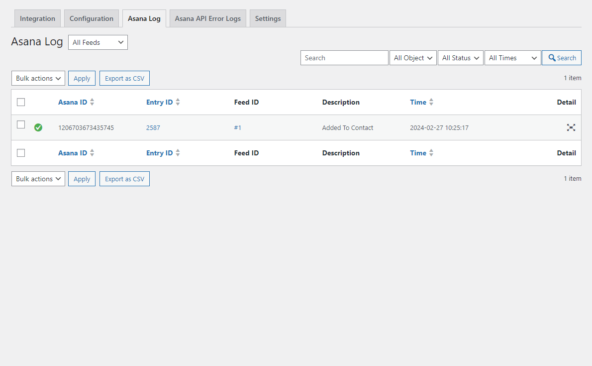Select the Asana Log tab
This screenshot has width=592, height=366.
144,18
